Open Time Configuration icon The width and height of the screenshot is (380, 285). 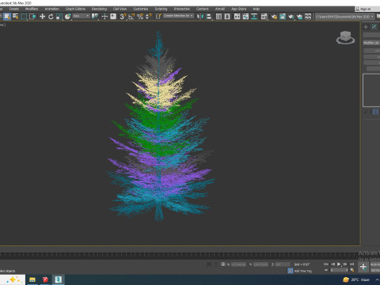pos(352,270)
